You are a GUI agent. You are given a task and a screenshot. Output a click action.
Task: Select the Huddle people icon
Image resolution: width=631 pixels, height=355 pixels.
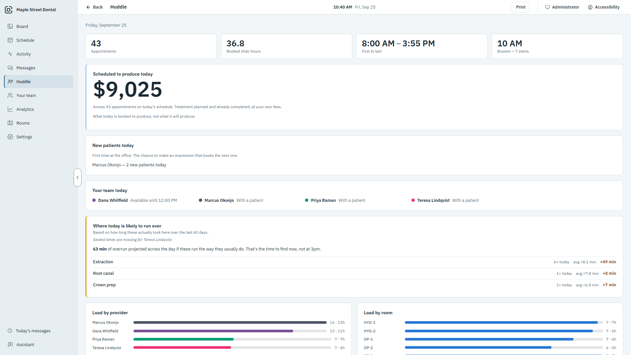click(10, 82)
